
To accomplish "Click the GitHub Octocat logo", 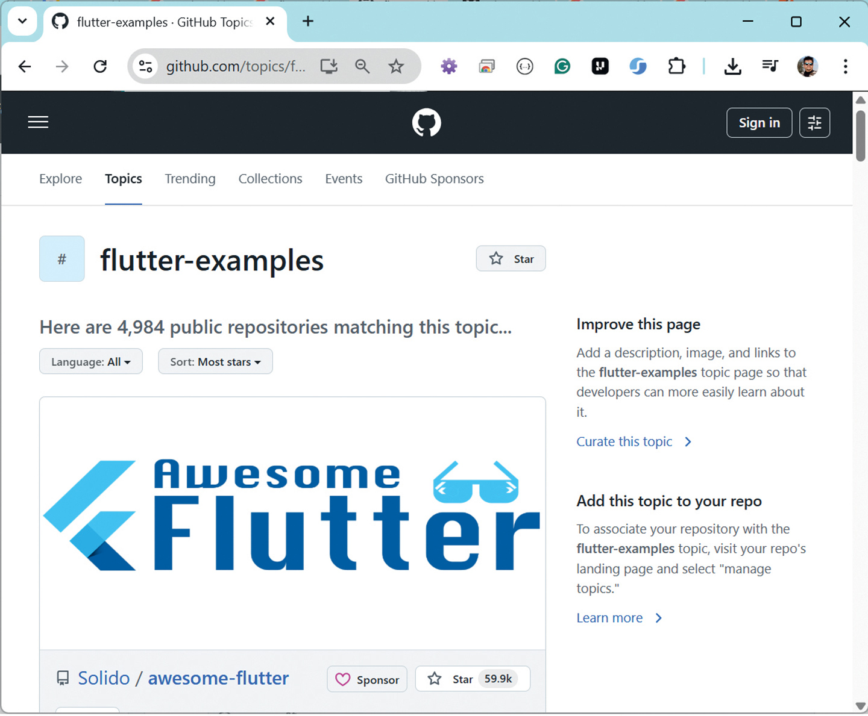I will tap(427, 123).
